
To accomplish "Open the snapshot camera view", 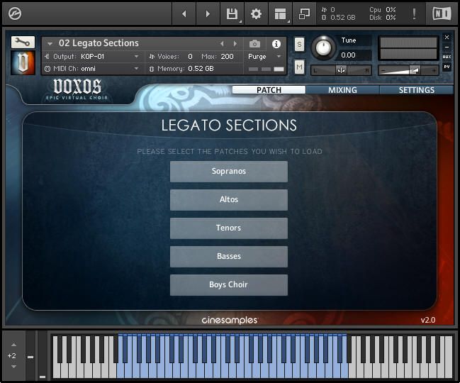I will click(x=254, y=44).
